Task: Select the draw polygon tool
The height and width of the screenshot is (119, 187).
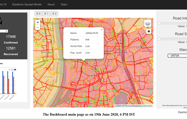Action: pyautogui.click(x=149, y=31)
